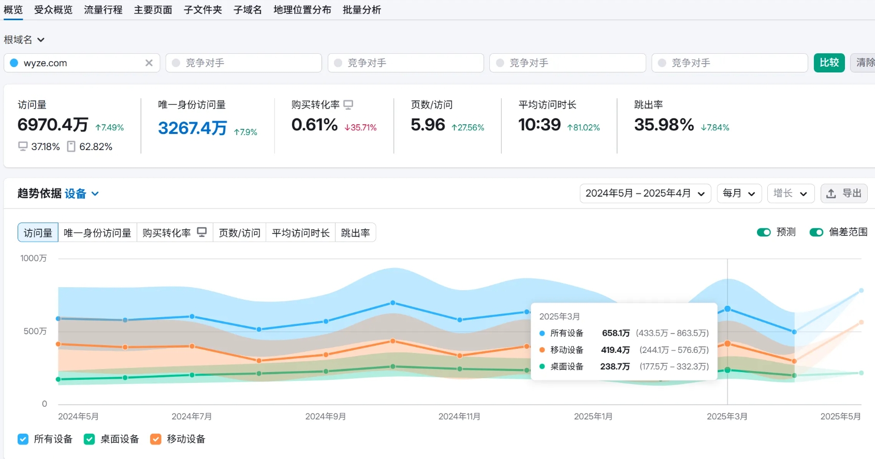Open the 设备 trend-by dropdown

click(81, 194)
